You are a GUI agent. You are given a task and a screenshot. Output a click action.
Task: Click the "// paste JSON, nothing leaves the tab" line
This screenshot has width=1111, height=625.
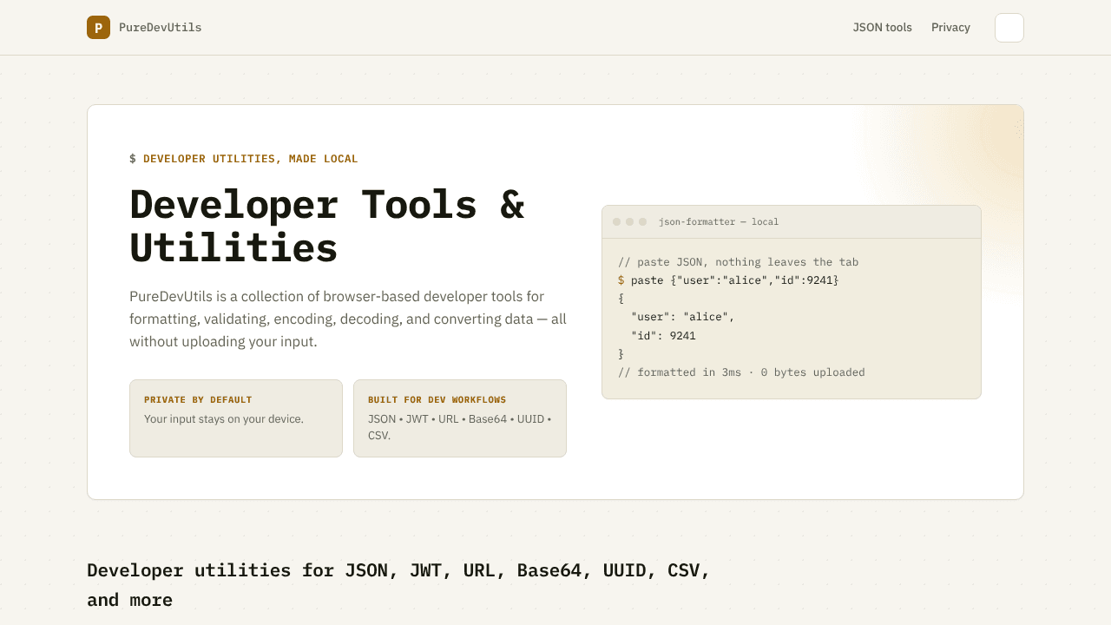coord(739,262)
